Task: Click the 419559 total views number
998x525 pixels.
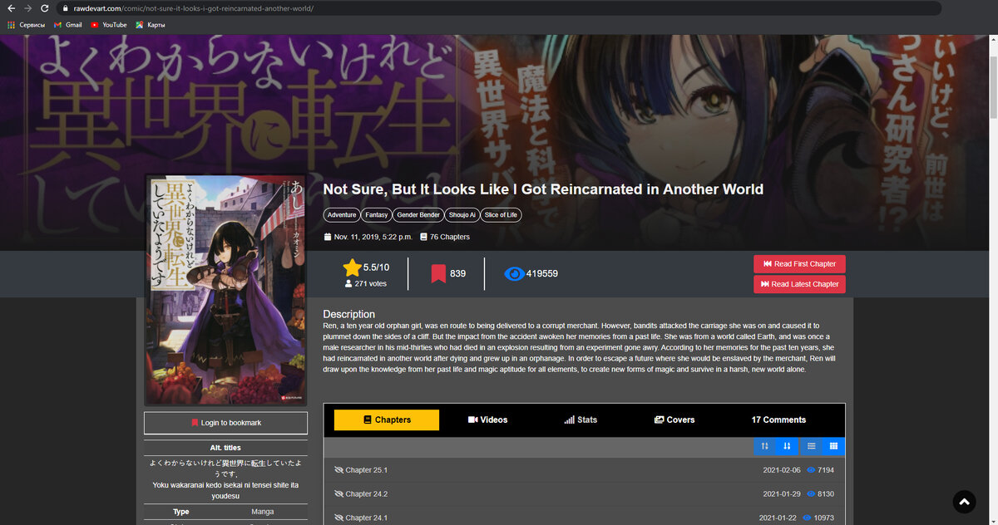Action: click(542, 273)
